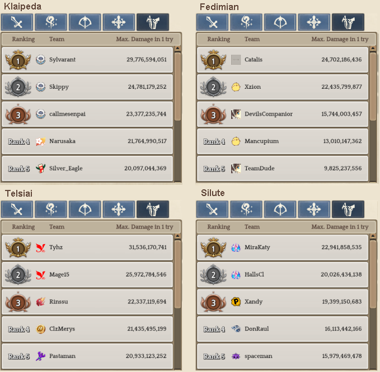This screenshot has height=372, width=380.
Task: Select the Scout dagger-pistol tab in Telsiai panel
Action: tap(153, 209)
